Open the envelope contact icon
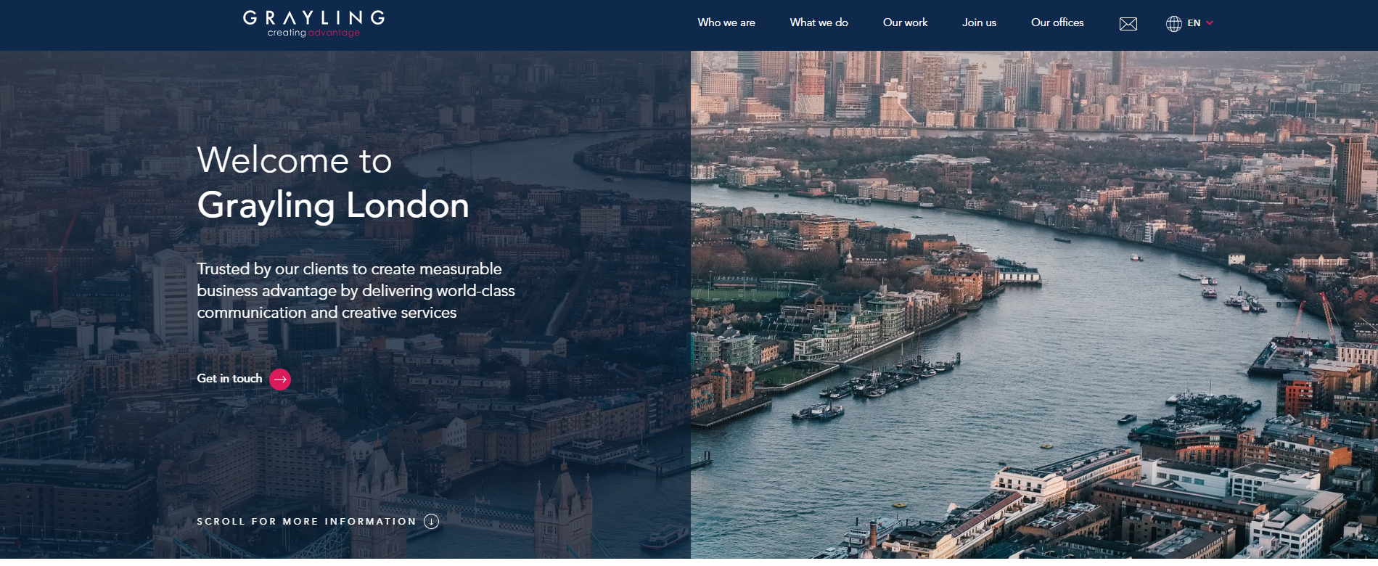The image size is (1378, 566). 1128,24
